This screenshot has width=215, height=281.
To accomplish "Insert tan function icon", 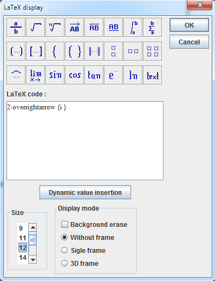I will (94, 75).
